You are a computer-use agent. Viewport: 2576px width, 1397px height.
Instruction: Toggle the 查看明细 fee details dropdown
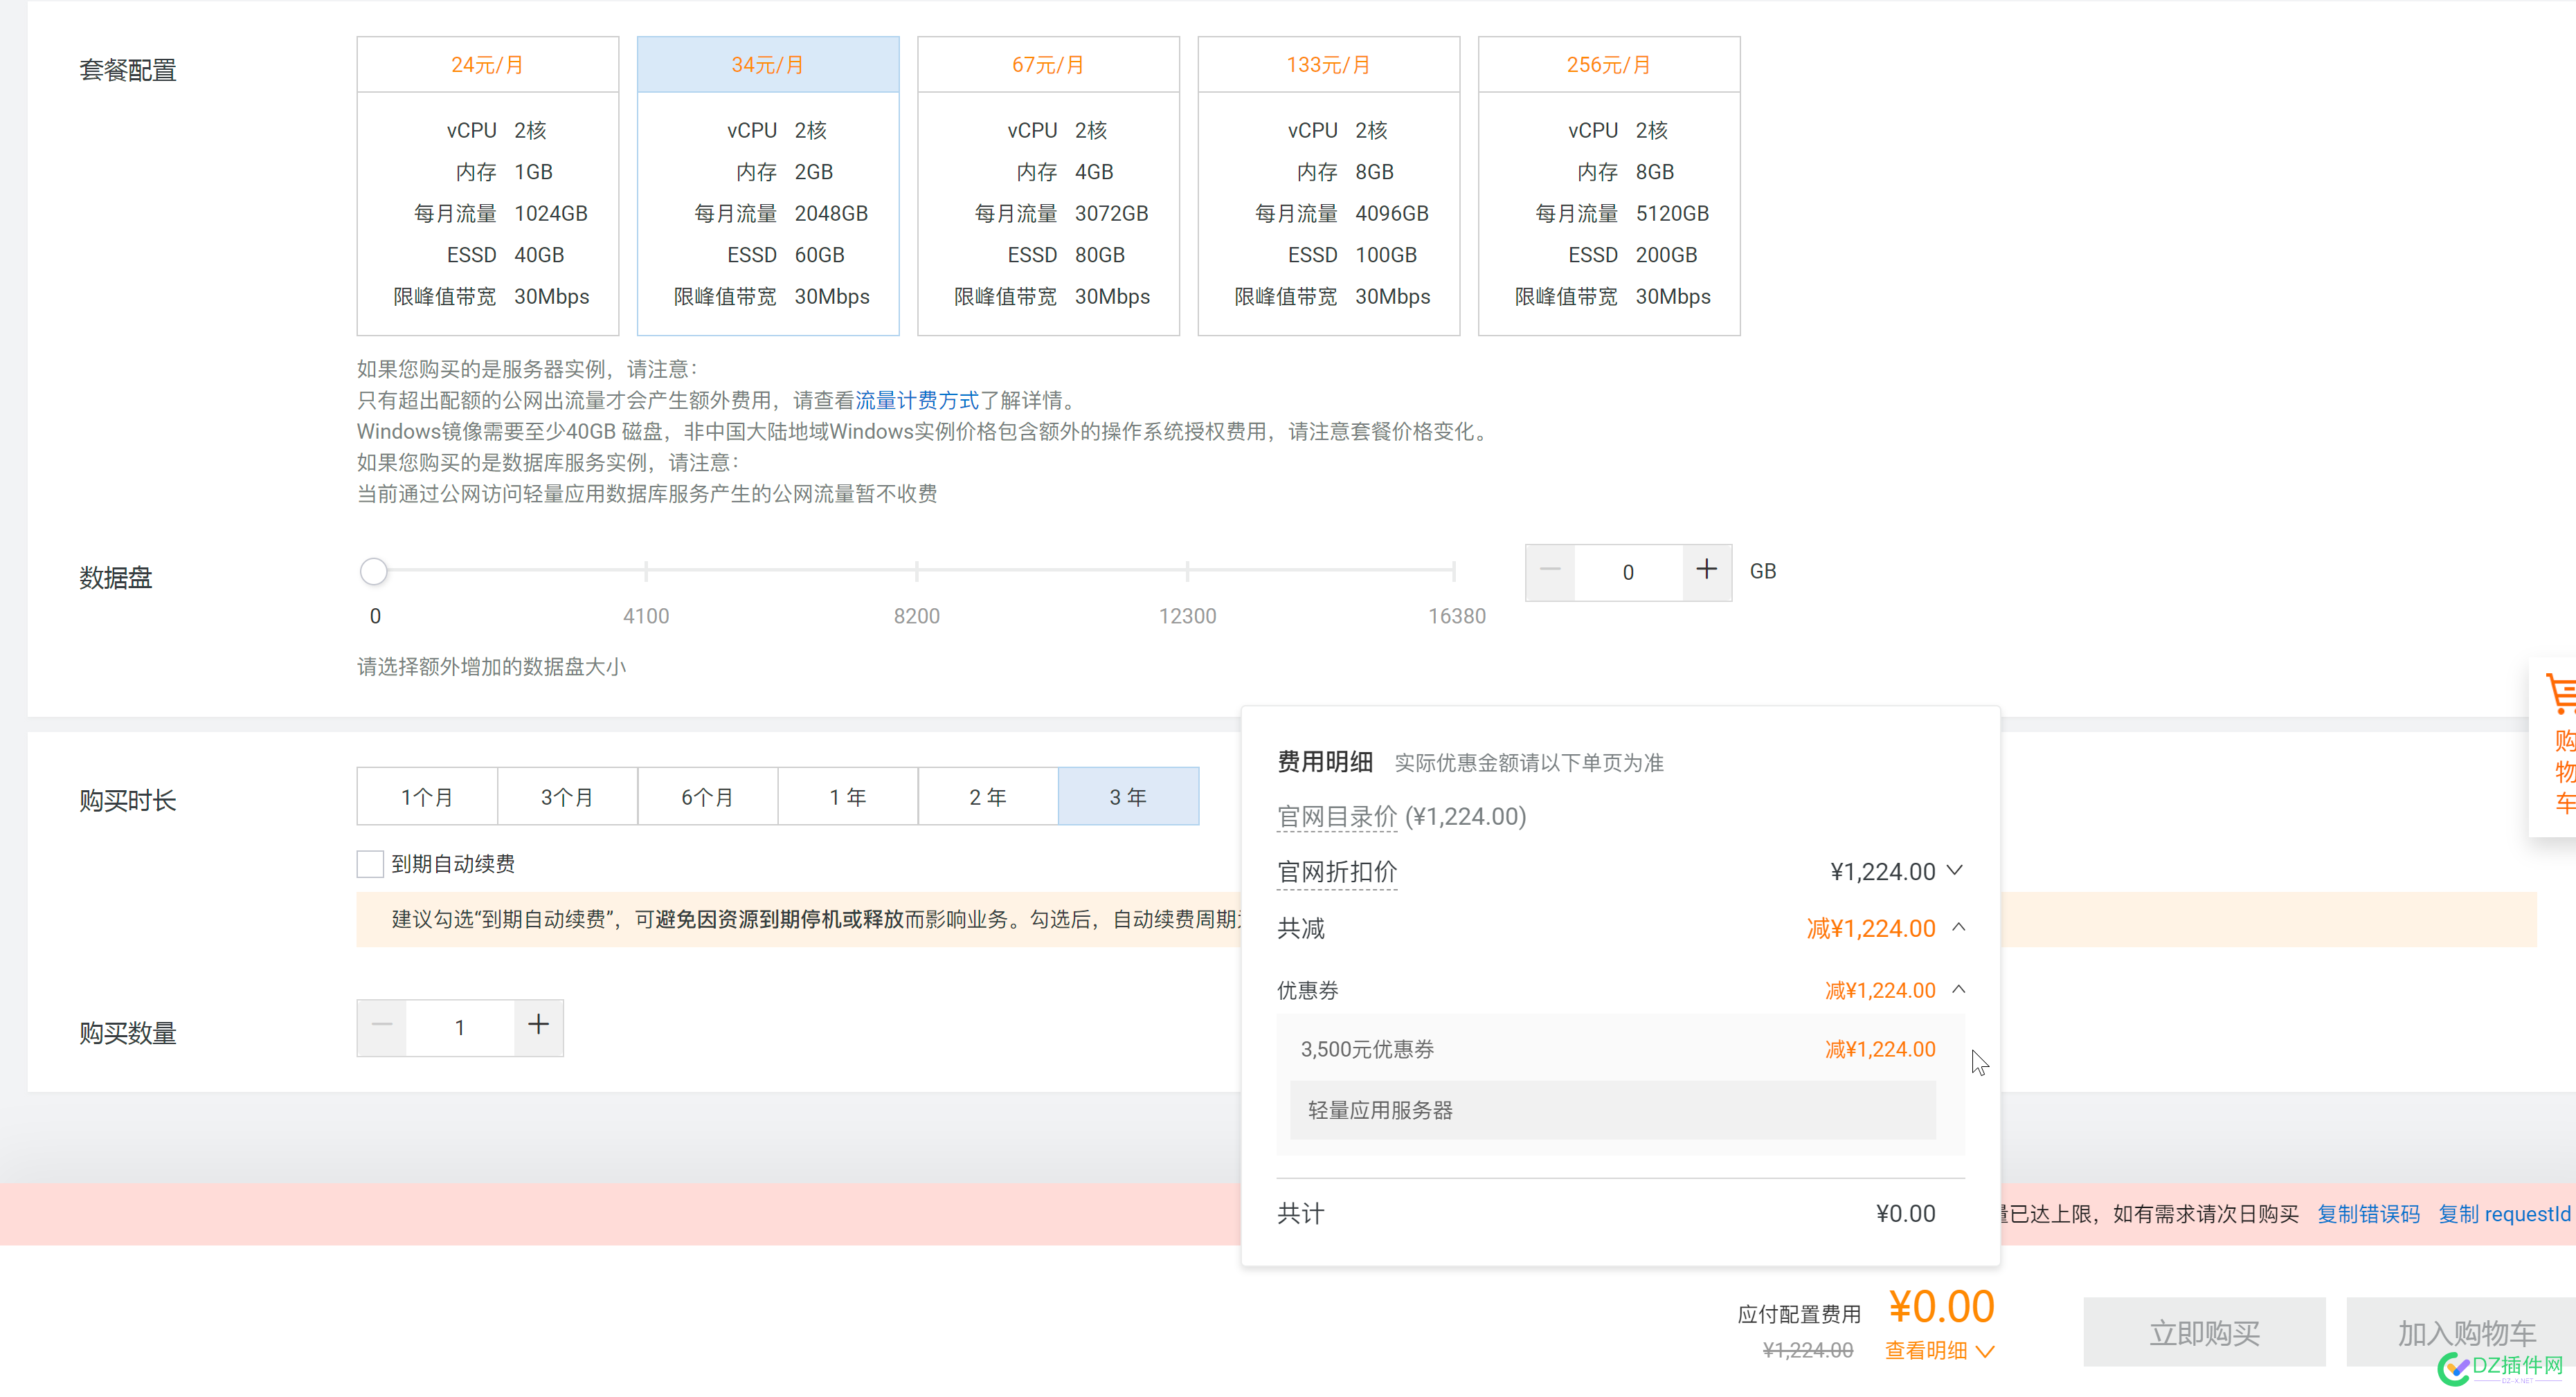click(1939, 1350)
